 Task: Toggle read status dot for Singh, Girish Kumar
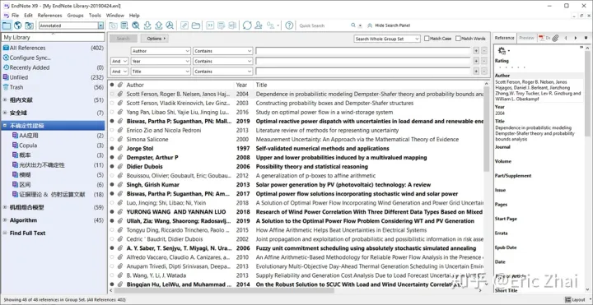coord(112,185)
